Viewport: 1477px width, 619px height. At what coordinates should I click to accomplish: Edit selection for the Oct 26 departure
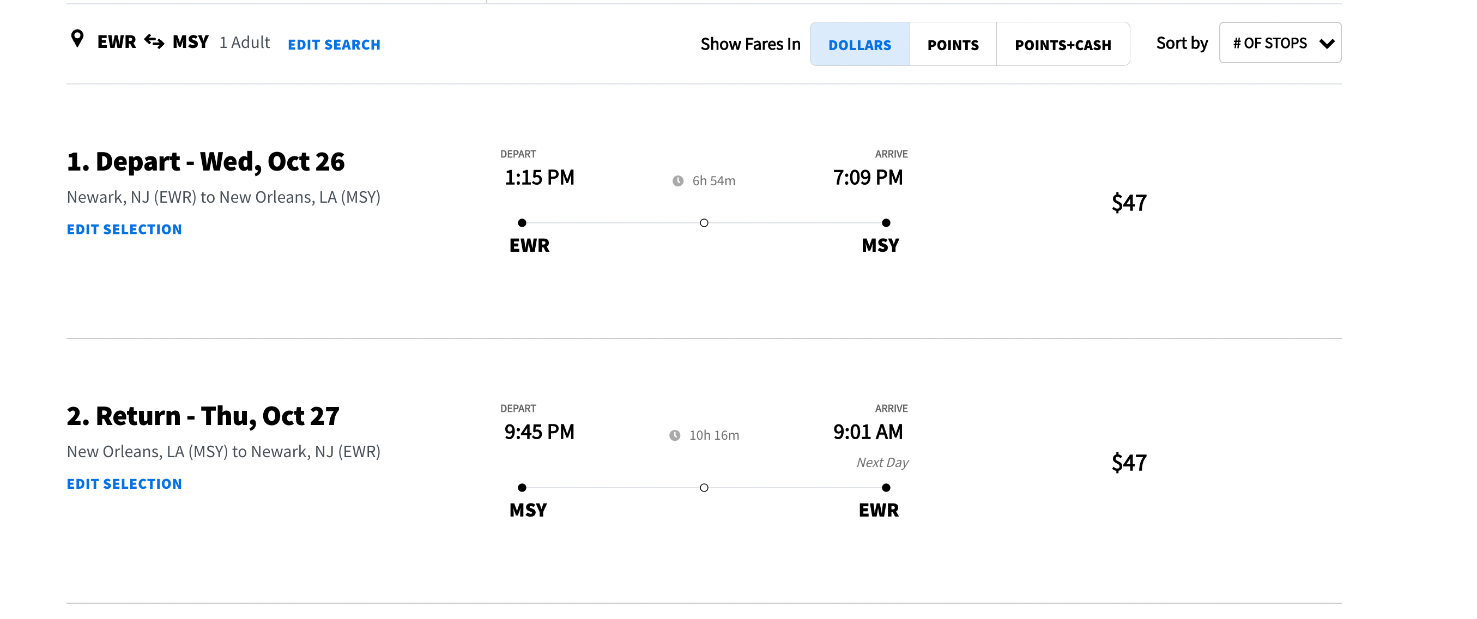(x=124, y=230)
